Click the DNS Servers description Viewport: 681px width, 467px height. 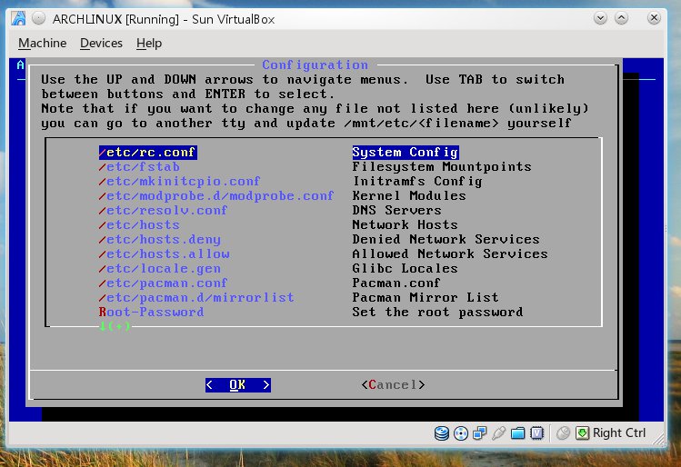tap(396, 210)
